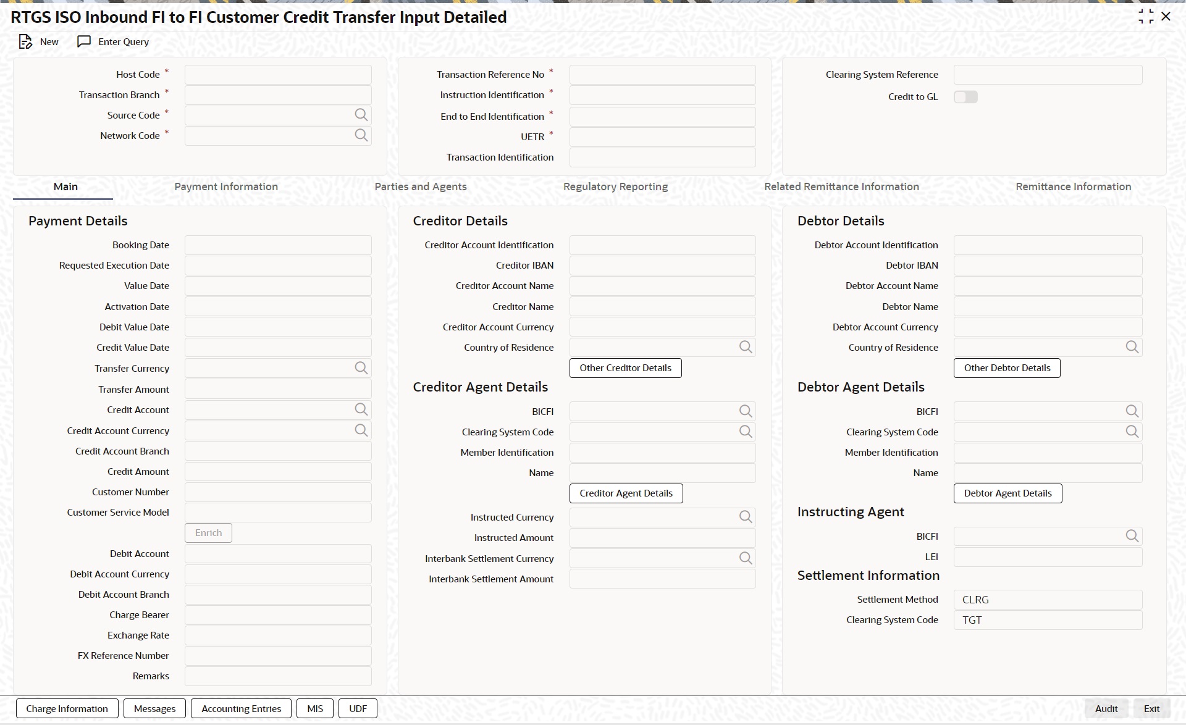The height and width of the screenshot is (725, 1186).
Task: Focus the Transfer Amount field
Action: 278,389
